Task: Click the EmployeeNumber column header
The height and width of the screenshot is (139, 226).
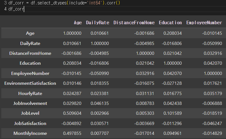Action: pos(204,23)
